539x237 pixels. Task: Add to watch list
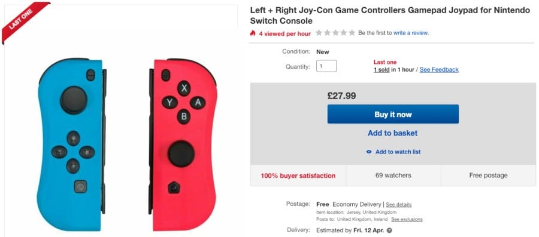pyautogui.click(x=398, y=152)
